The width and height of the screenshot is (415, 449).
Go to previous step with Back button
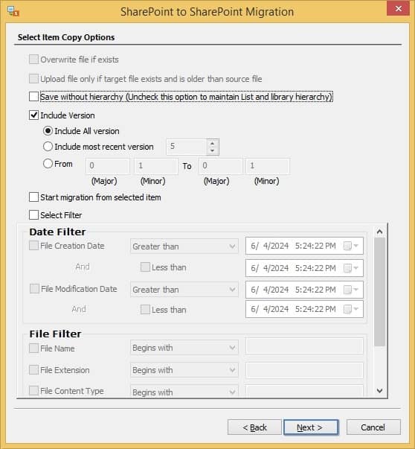click(254, 427)
